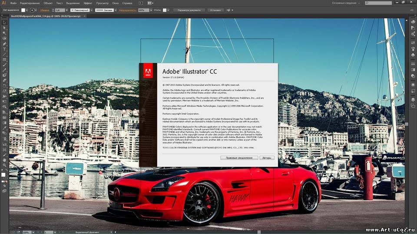This screenshot has height=234, width=417.
Task: Click the Стиль graphic style swatch
Action: 165,10
